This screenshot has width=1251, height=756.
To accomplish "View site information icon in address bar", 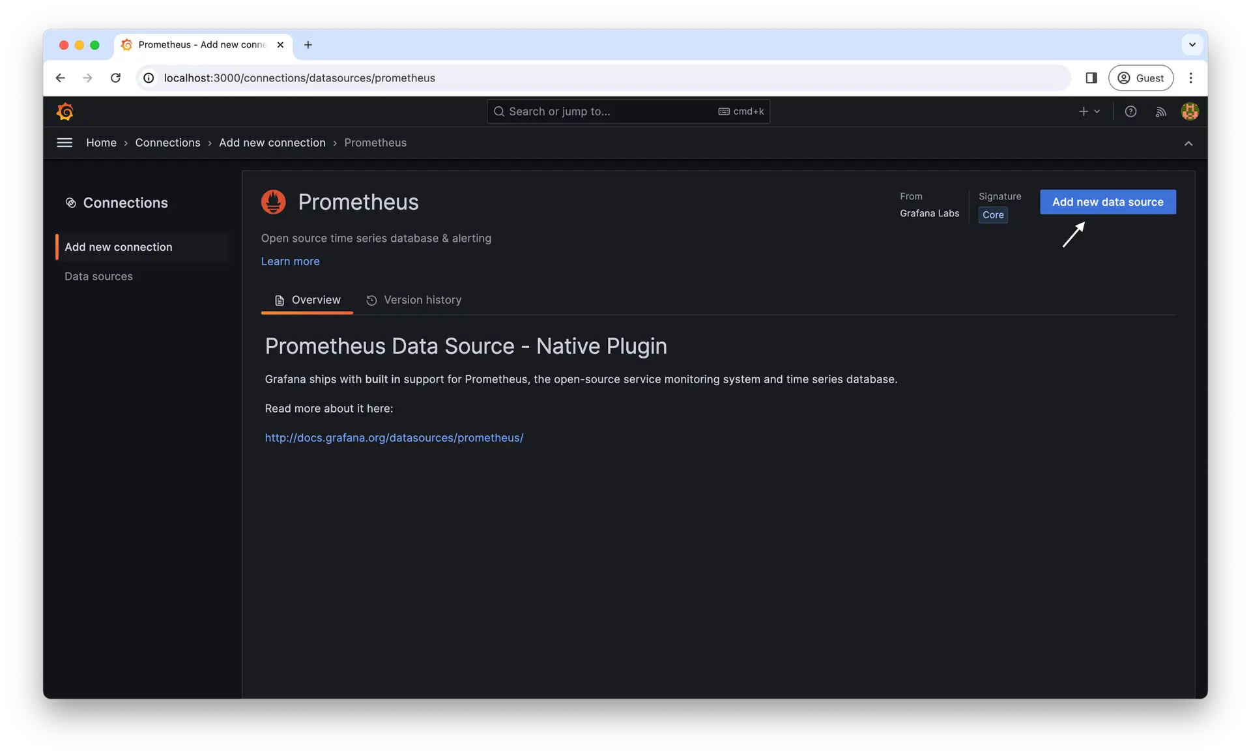I will 149,78.
